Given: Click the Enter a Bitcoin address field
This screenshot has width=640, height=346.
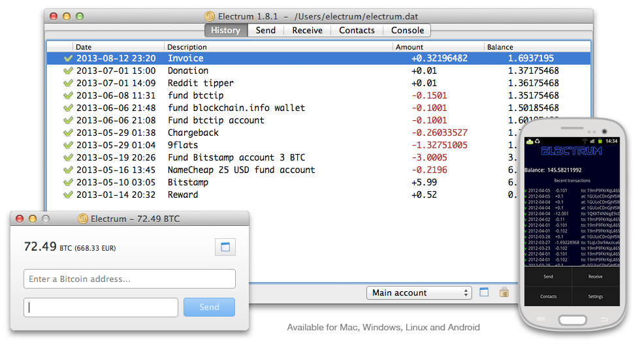Looking at the screenshot, I should coord(129,279).
